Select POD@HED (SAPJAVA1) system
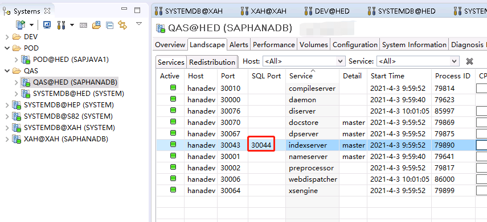Viewport: 487px width, 222px height. [71, 60]
